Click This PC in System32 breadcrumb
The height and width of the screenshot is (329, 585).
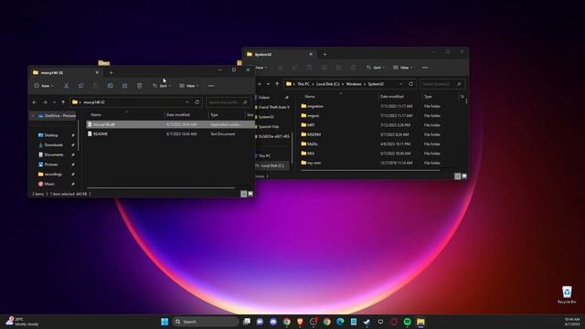[x=303, y=84]
